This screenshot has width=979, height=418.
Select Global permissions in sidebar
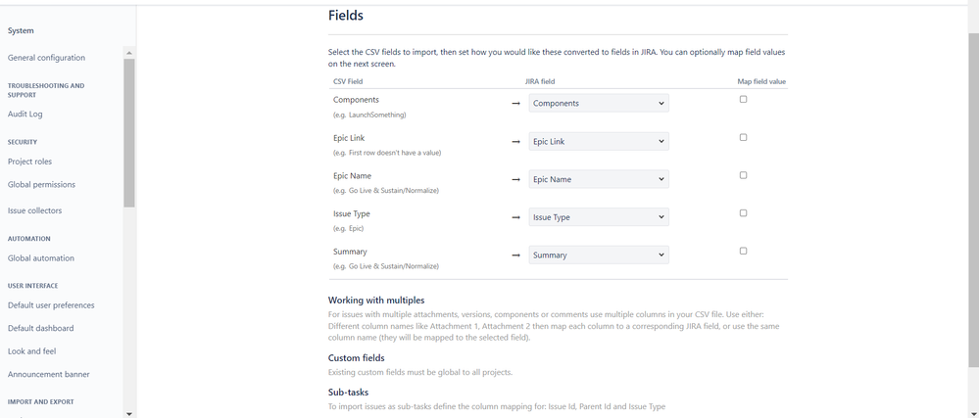pos(41,185)
